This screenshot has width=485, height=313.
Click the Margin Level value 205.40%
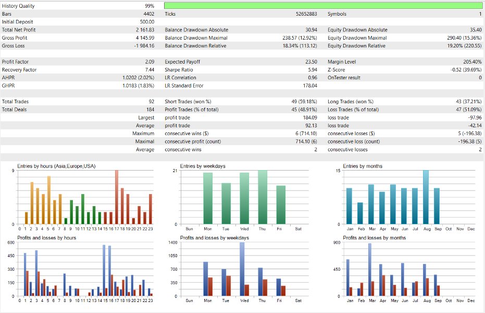point(472,62)
